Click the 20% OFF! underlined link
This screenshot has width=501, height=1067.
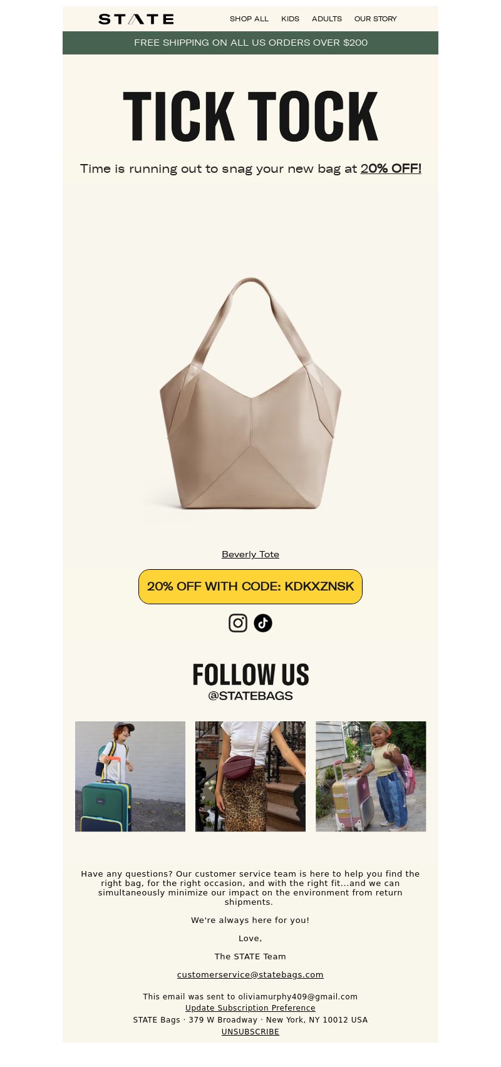click(391, 168)
